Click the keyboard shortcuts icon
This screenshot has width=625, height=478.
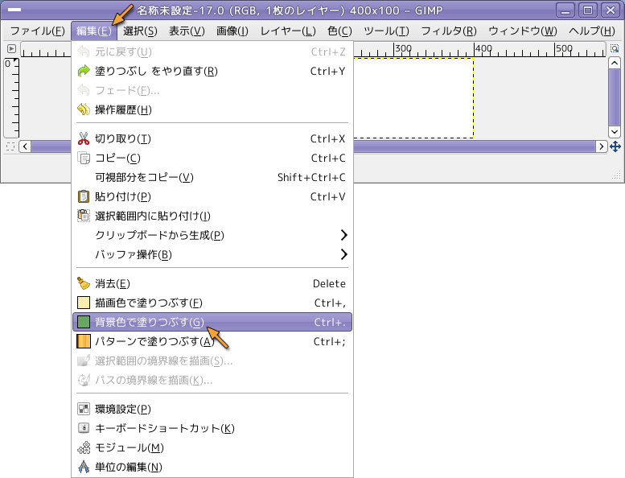pyautogui.click(x=84, y=428)
